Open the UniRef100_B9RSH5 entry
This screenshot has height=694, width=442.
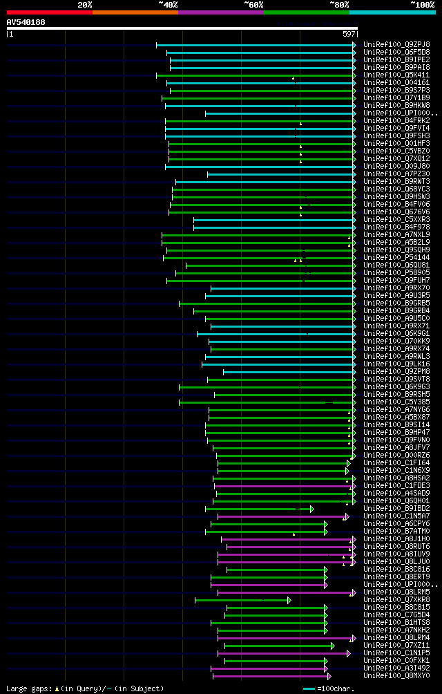(396, 394)
